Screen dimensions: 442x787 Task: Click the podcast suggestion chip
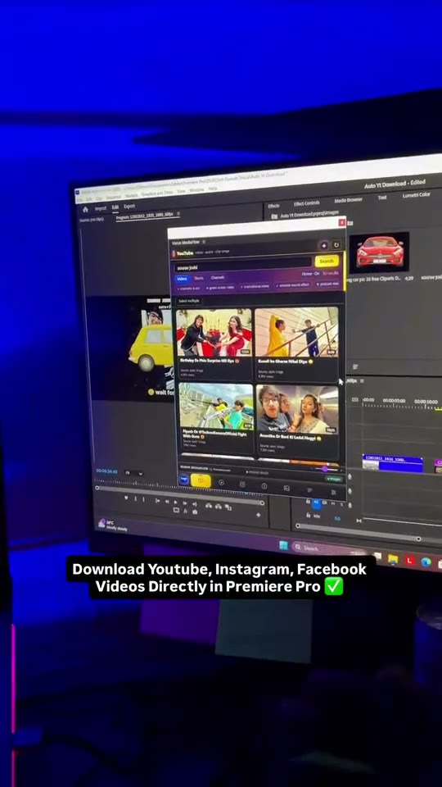[328, 284]
